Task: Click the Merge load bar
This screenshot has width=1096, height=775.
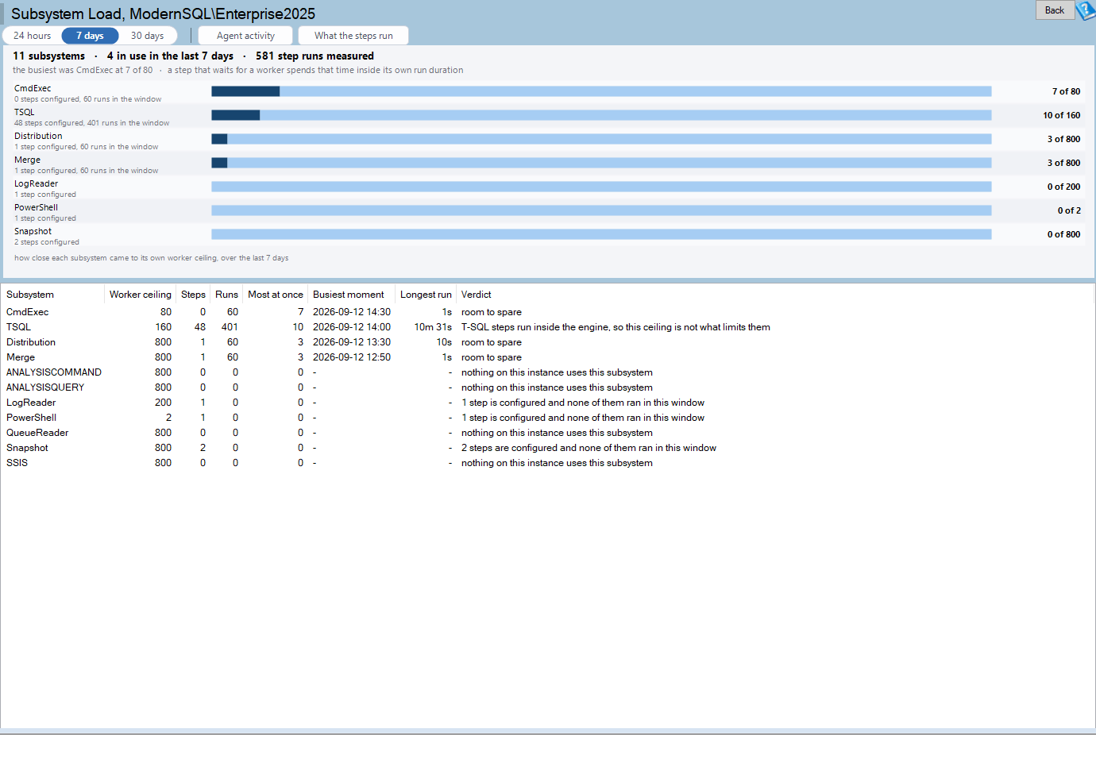Action: 601,163
